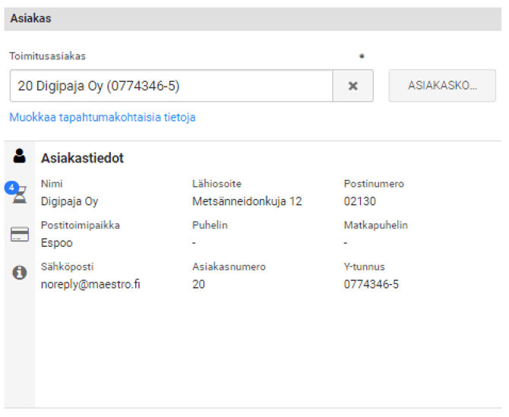Click the ASIAKASKO... button

point(442,86)
